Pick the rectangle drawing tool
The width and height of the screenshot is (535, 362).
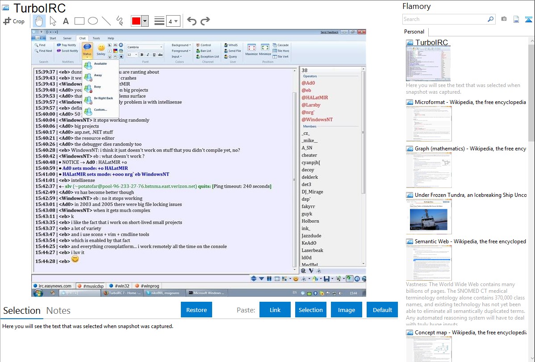pyautogui.click(x=79, y=21)
